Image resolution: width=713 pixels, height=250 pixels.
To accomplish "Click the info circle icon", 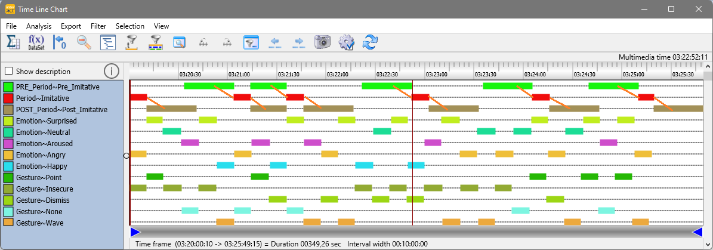I will 112,72.
